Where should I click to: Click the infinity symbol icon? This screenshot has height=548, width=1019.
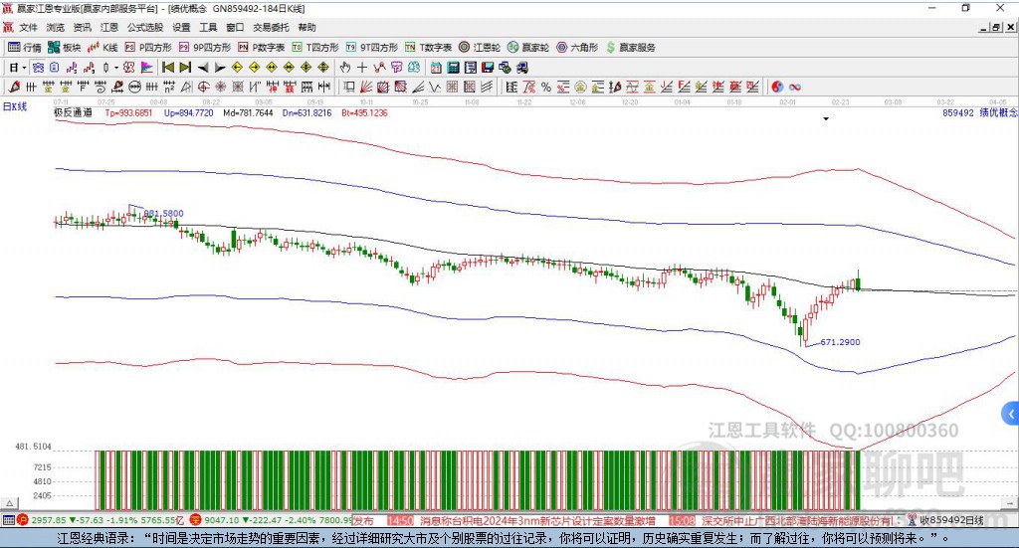(795, 87)
